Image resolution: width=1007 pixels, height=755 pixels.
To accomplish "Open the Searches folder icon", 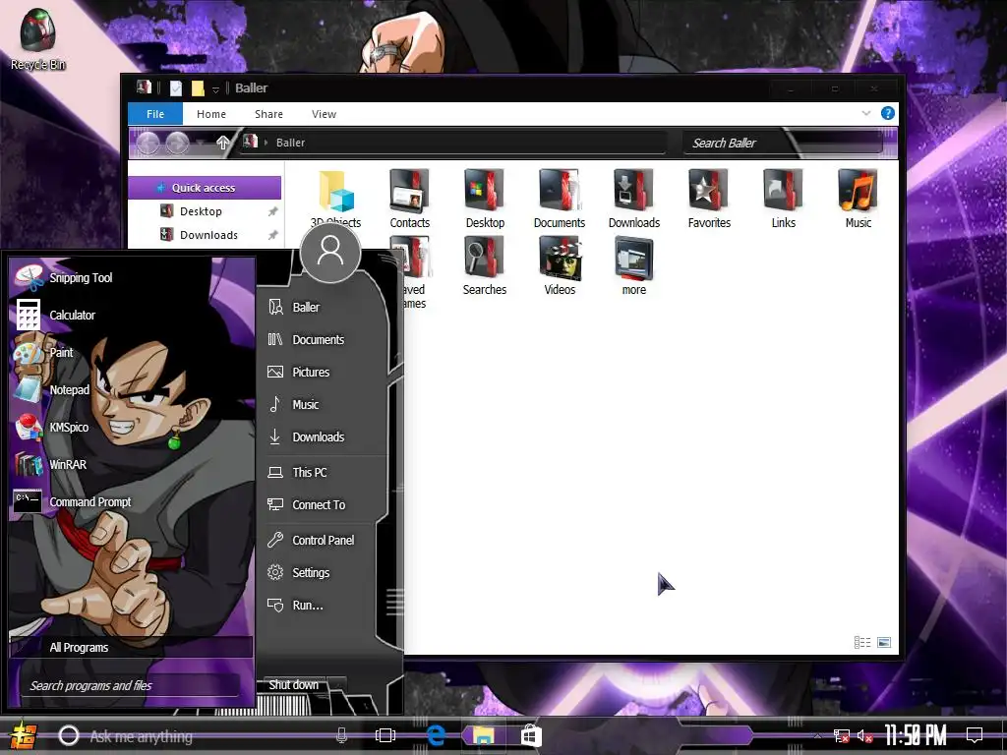I will click(485, 265).
